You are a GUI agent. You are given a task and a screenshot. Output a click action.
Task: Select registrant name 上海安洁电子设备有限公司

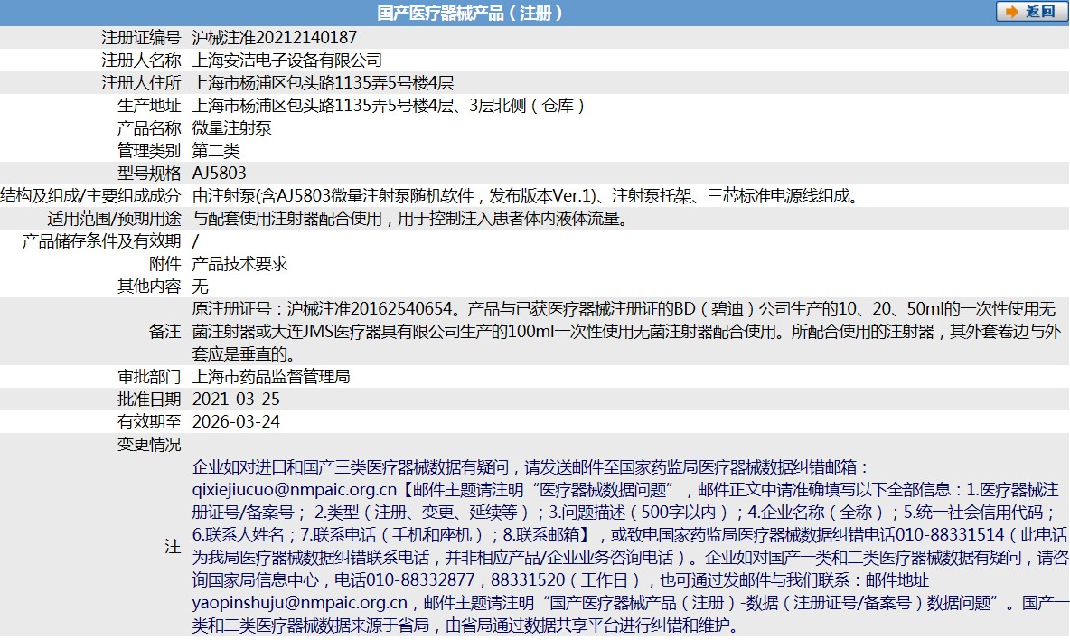286,60
